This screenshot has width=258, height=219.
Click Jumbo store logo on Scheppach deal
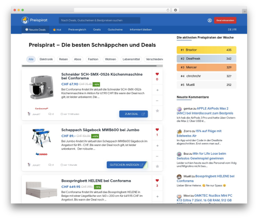tap(41, 154)
